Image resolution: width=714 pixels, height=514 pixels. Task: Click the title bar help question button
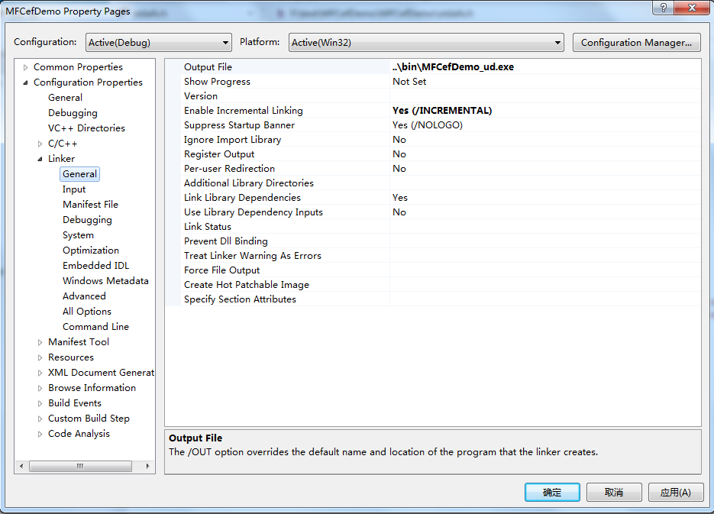pyautogui.click(x=664, y=8)
